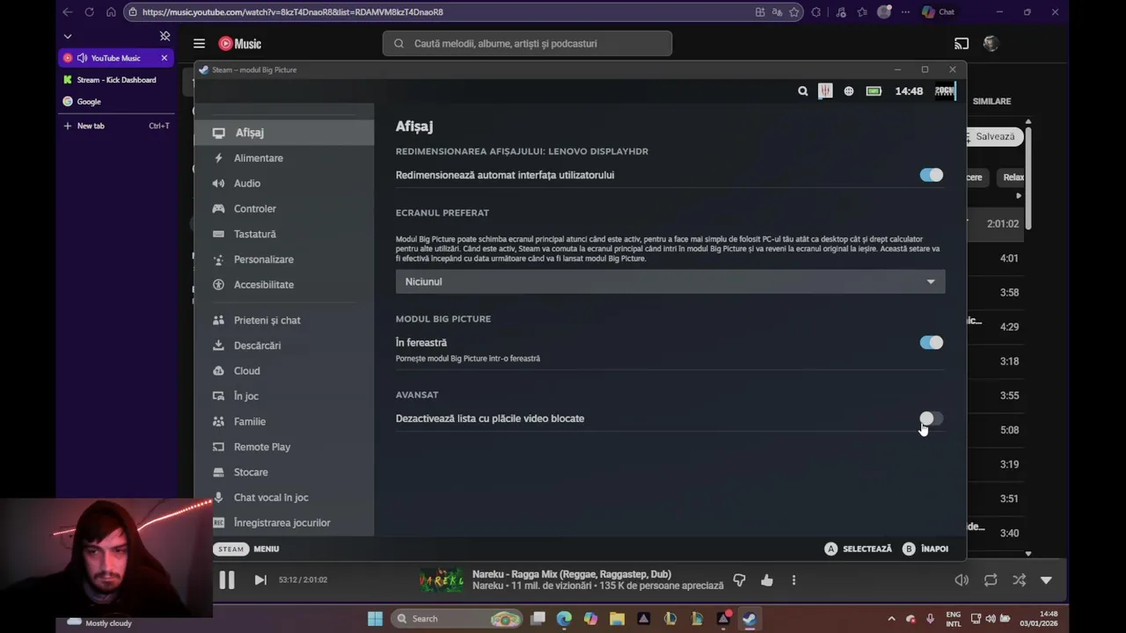Show hidden system tray icons
The image size is (1126, 633).
click(x=891, y=619)
